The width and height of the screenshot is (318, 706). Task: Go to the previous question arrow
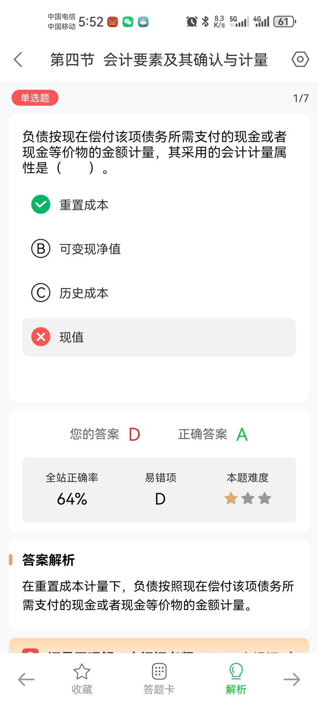26,679
